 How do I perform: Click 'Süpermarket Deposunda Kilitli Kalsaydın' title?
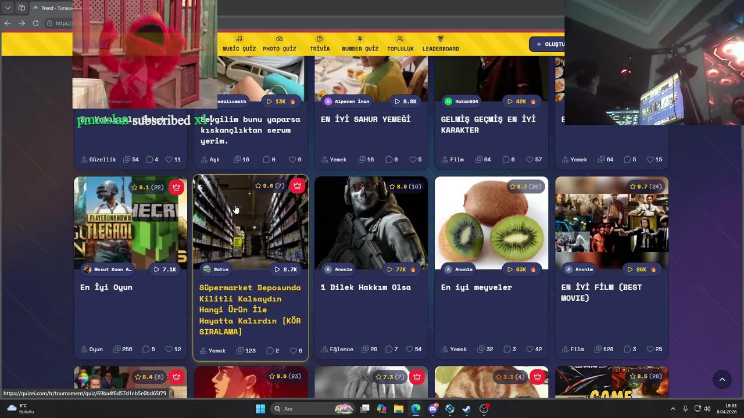click(x=250, y=309)
